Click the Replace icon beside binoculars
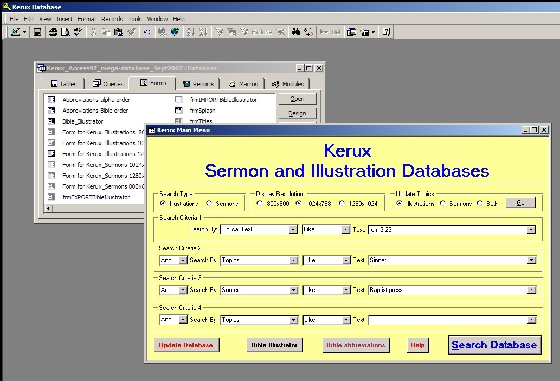Screen dimensions: 560x381 pyautogui.click(x=308, y=32)
